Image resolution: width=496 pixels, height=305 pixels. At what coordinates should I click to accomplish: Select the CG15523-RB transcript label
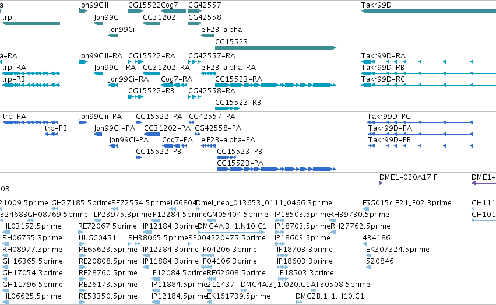point(238,103)
